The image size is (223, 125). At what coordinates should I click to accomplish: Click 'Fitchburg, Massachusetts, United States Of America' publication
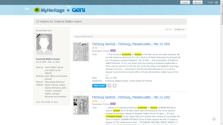(x=129, y=81)
